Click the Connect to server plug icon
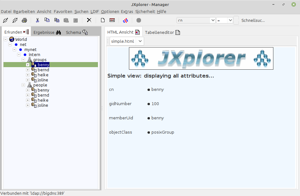The width and height of the screenshot is (300, 196). tap(5, 20)
